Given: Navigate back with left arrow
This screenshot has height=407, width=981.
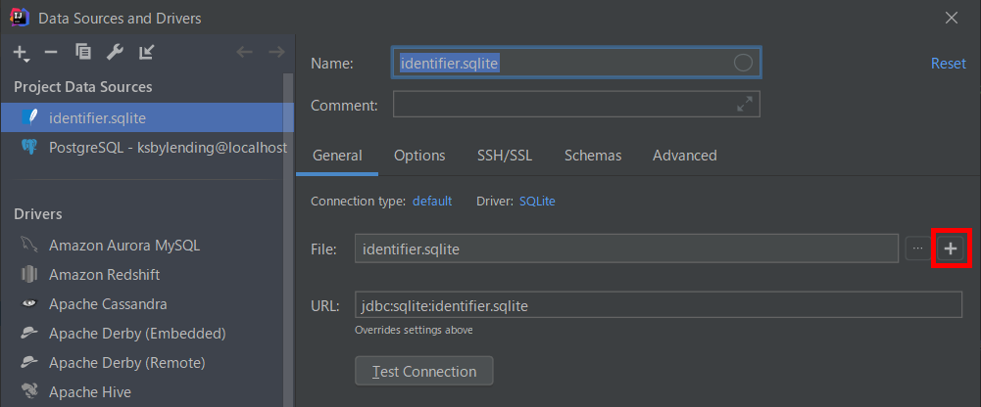Looking at the screenshot, I should [x=244, y=53].
